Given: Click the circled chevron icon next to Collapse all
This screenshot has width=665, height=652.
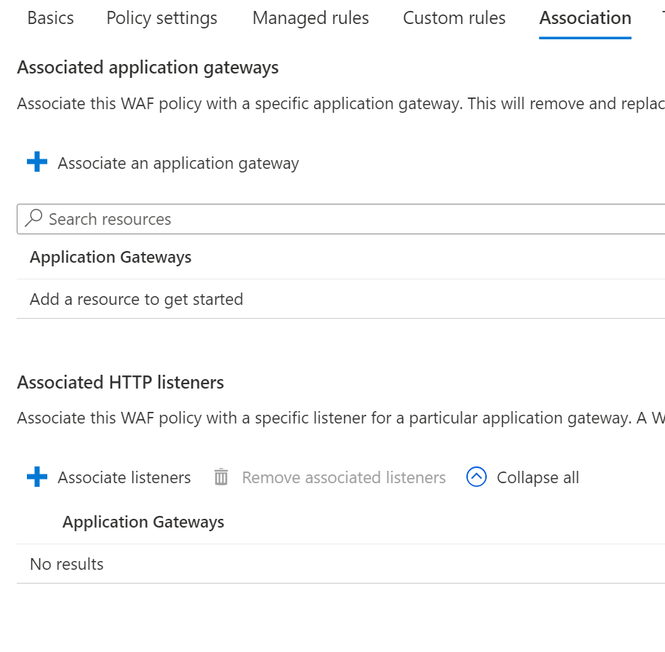Looking at the screenshot, I should 477,477.
